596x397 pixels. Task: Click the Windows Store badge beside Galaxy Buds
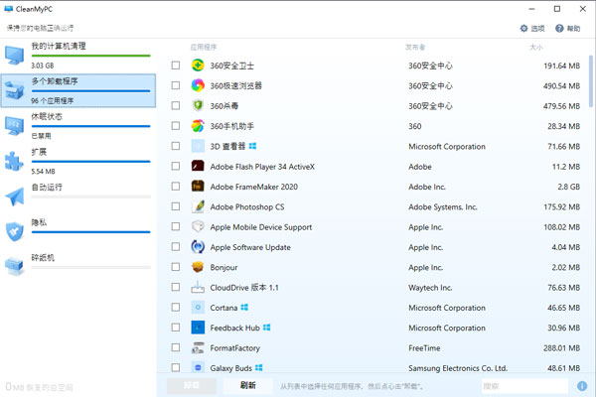click(x=259, y=367)
